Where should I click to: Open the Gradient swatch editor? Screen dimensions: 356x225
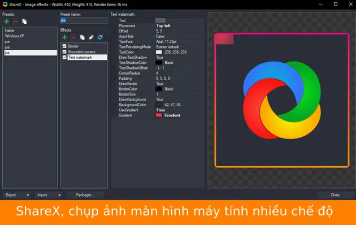(x=159, y=115)
